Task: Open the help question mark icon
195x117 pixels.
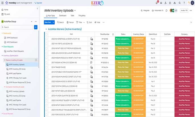Action: 184,3
